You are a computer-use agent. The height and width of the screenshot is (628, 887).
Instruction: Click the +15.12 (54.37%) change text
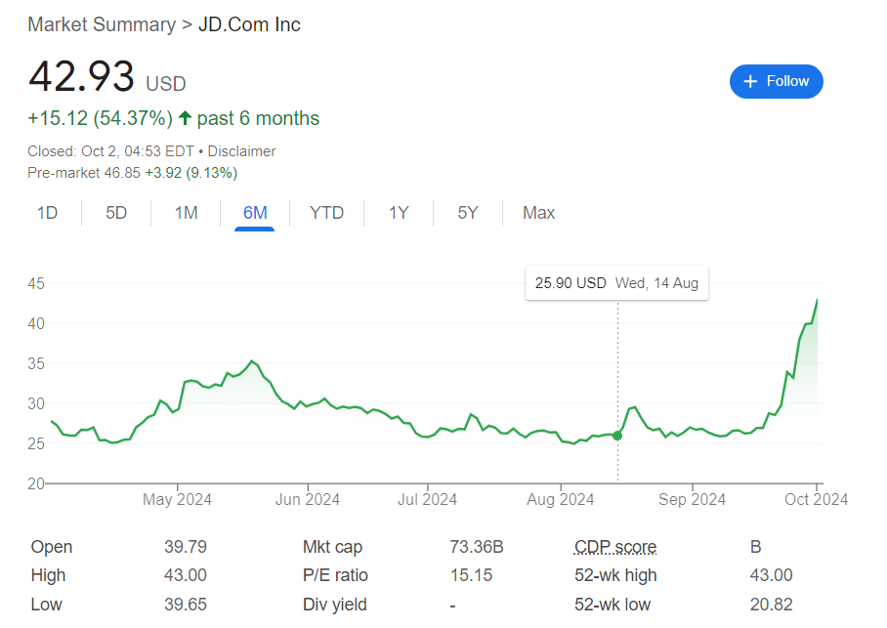(100, 118)
